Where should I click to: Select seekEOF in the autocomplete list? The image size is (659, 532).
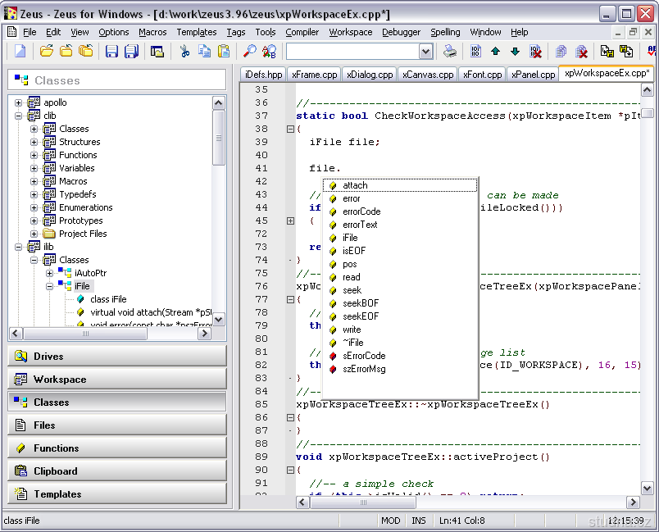click(361, 316)
